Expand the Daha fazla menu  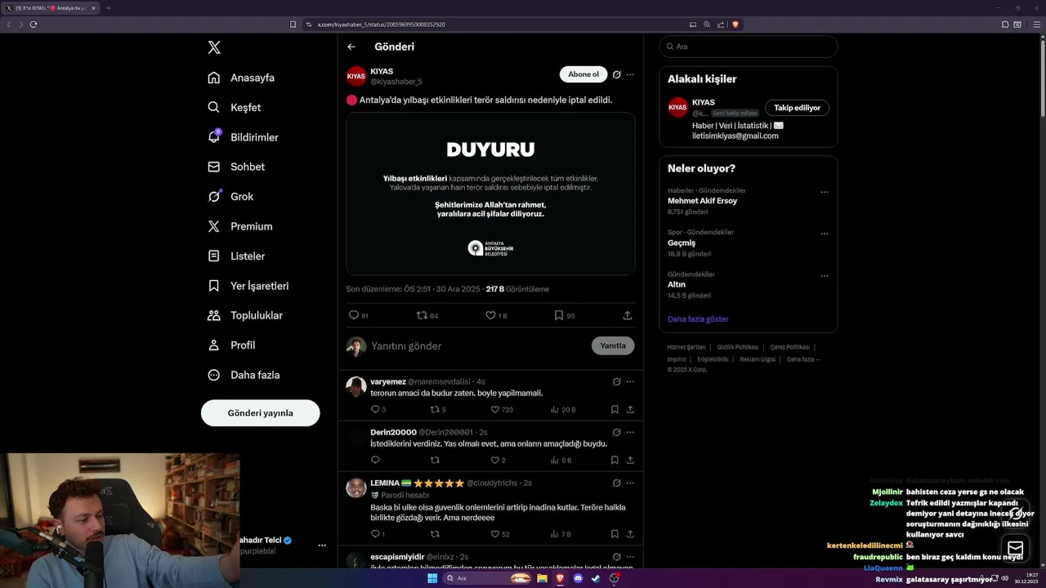click(244, 375)
